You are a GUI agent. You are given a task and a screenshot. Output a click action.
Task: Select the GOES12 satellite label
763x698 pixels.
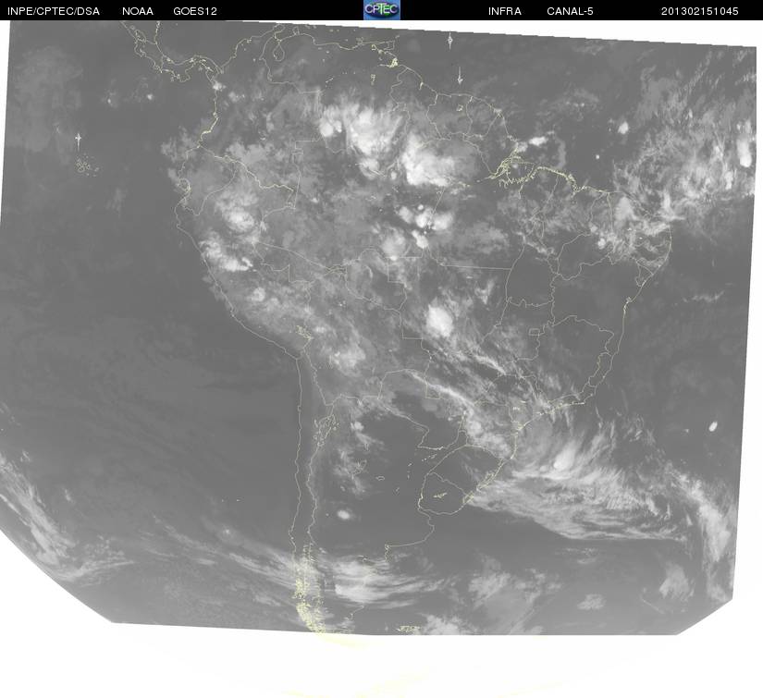pos(195,11)
